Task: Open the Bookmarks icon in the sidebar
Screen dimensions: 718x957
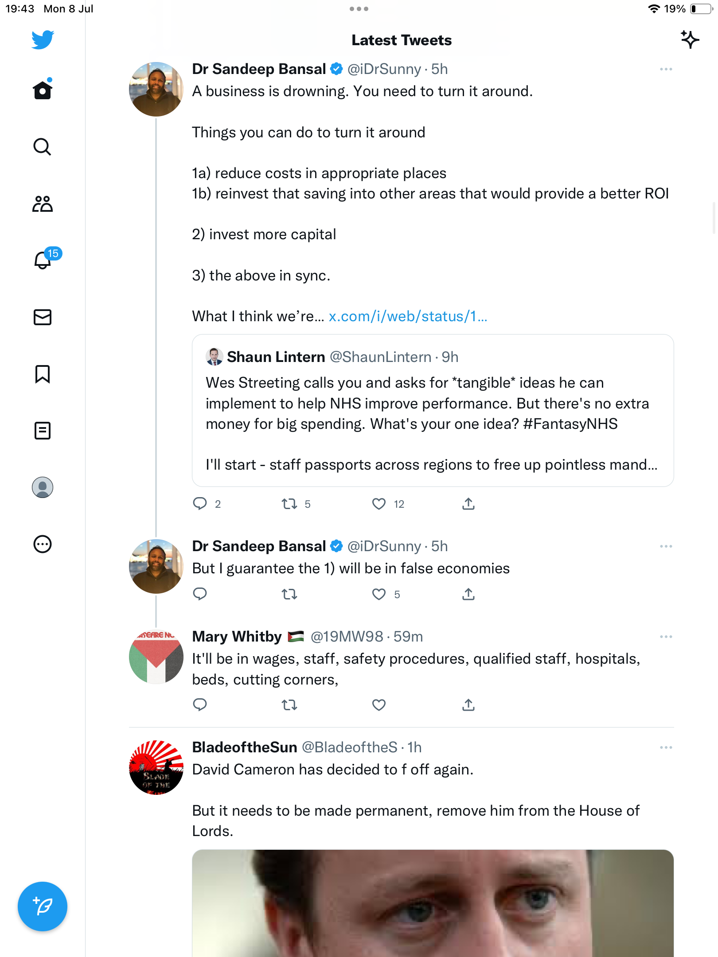Action: (x=43, y=374)
